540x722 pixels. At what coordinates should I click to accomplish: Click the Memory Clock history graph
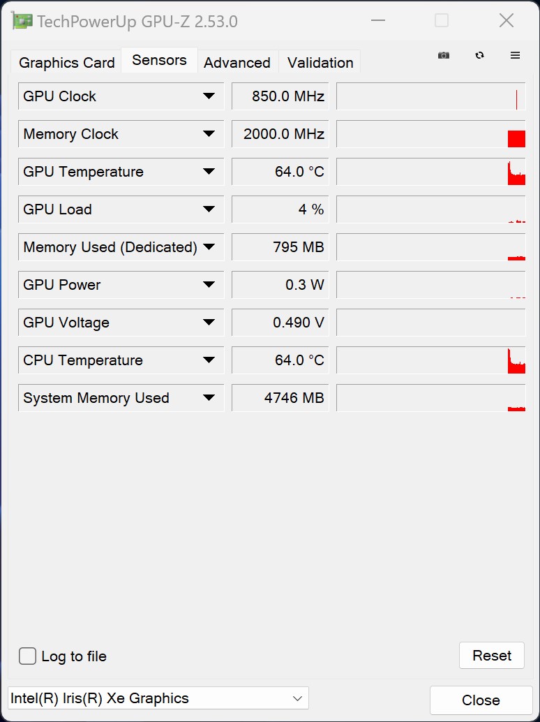click(430, 134)
